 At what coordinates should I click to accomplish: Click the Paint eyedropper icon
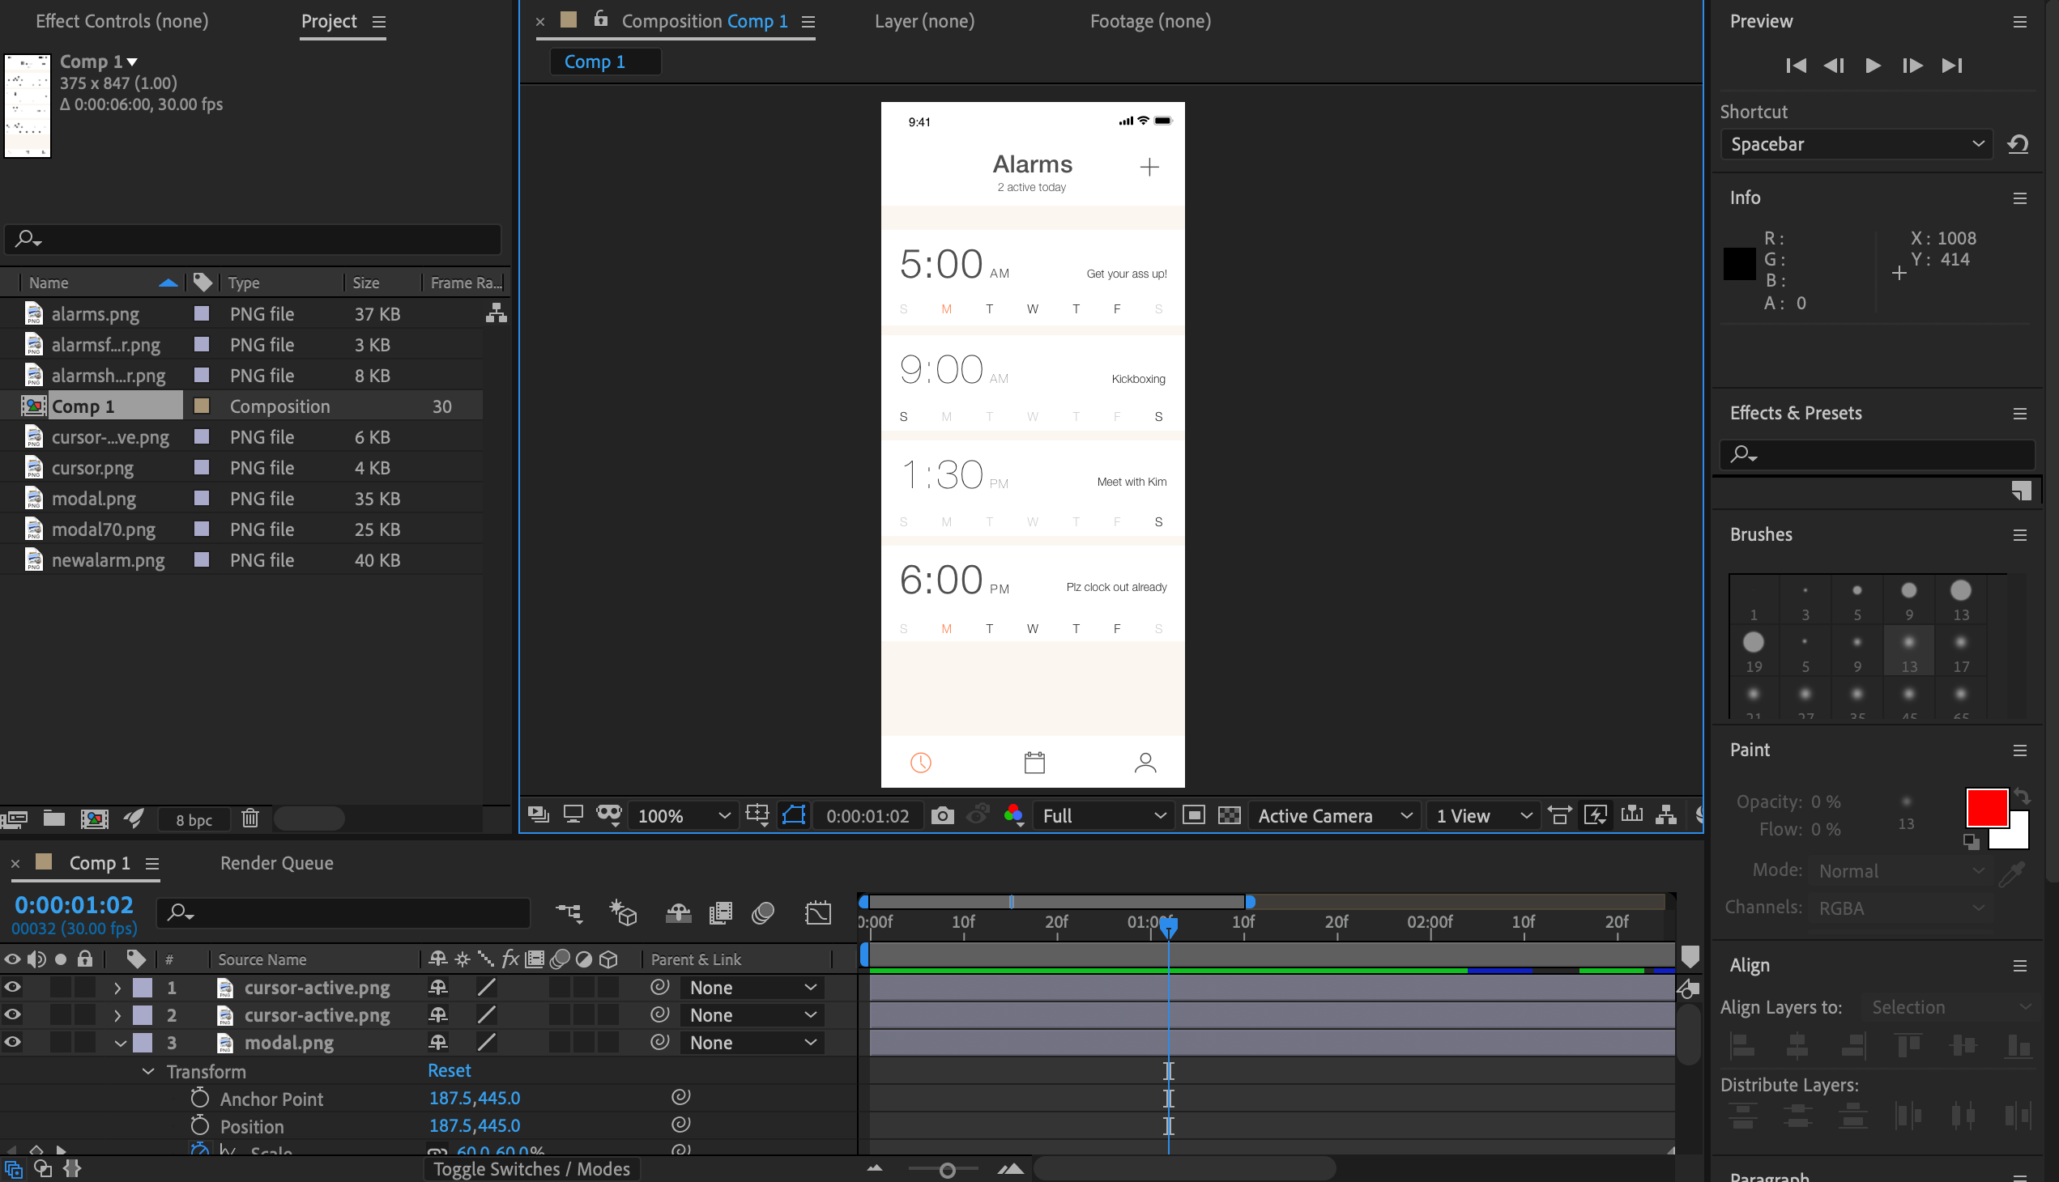[2012, 873]
